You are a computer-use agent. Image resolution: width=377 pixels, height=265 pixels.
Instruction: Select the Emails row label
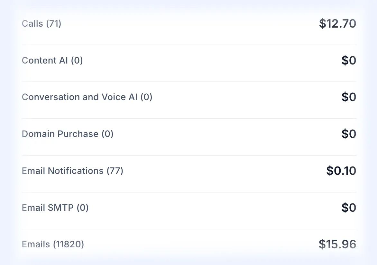(53, 244)
